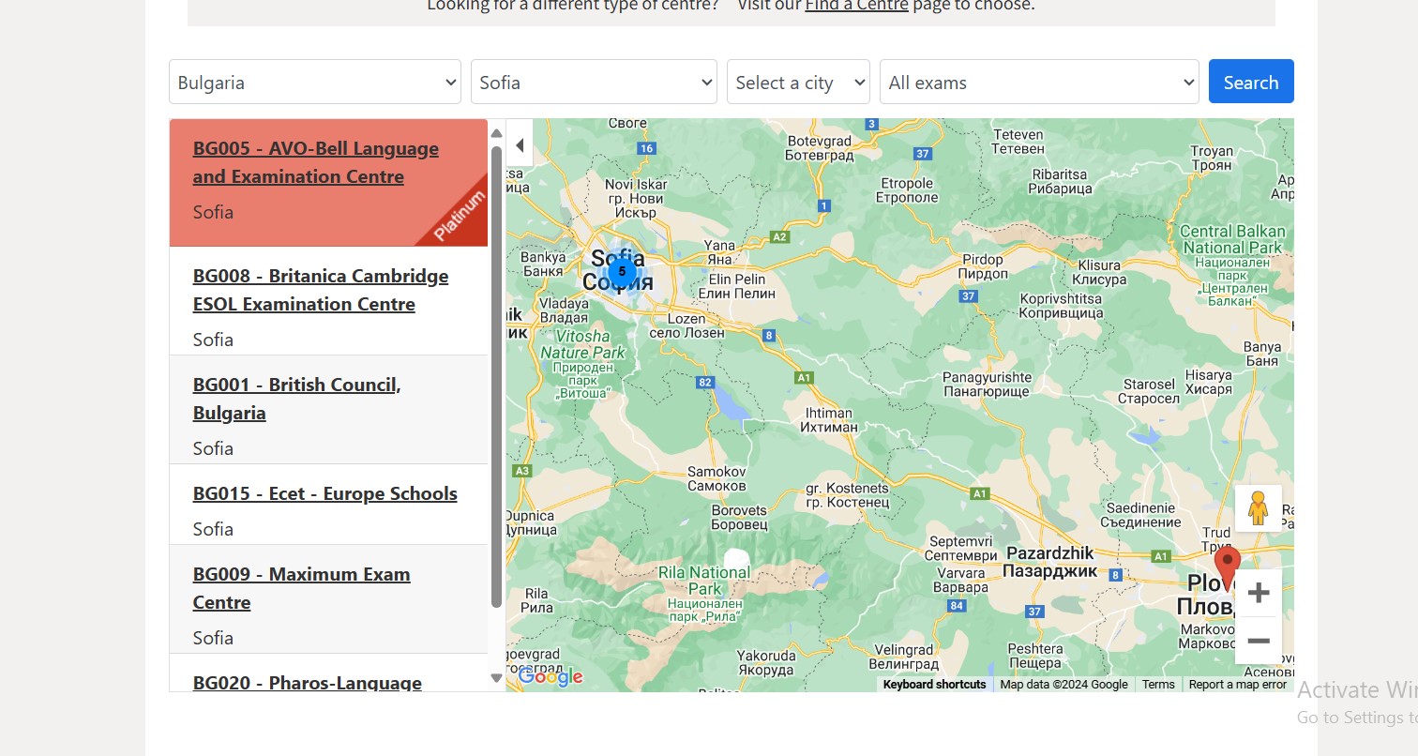Open the Bulgaria country dropdown

click(x=314, y=83)
